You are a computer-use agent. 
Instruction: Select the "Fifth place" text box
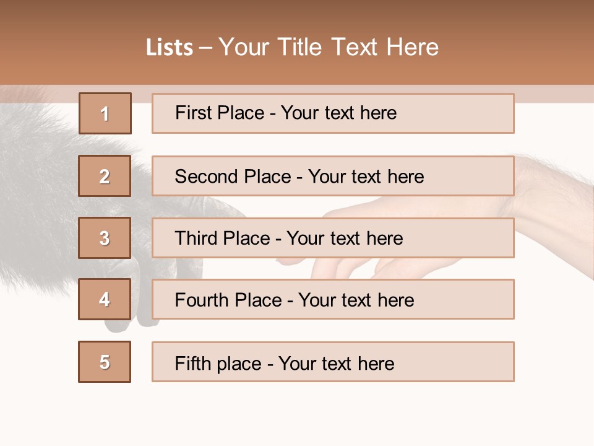point(333,362)
